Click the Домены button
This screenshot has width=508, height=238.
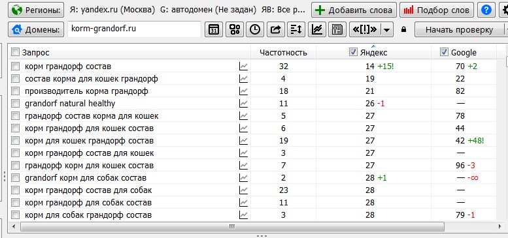tap(36, 30)
